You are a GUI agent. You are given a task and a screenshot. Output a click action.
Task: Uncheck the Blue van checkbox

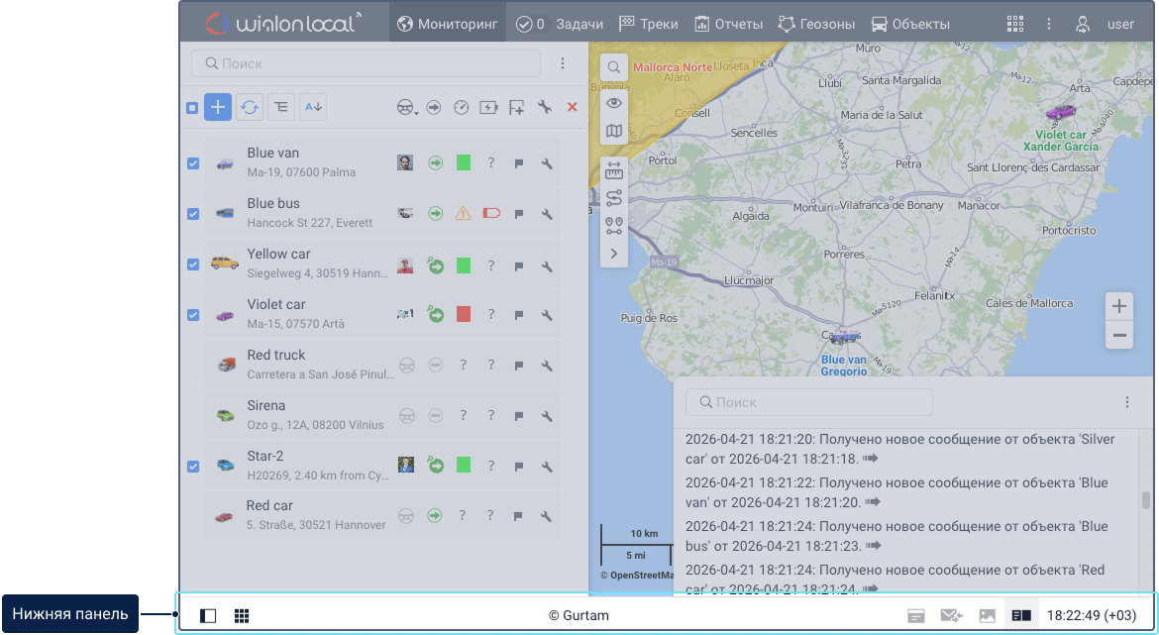tap(193, 163)
